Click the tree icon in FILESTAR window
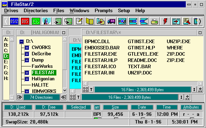 pos(200,90)
